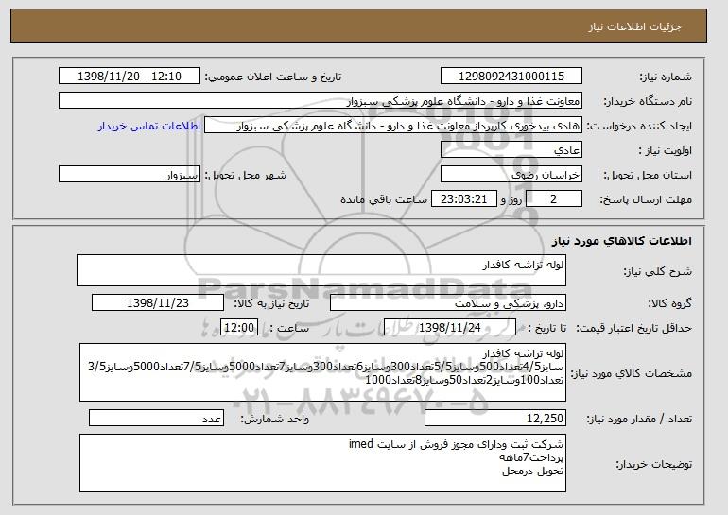Click the remaining time field 23:03:21
The height and width of the screenshot is (515, 728).
pyautogui.click(x=464, y=199)
